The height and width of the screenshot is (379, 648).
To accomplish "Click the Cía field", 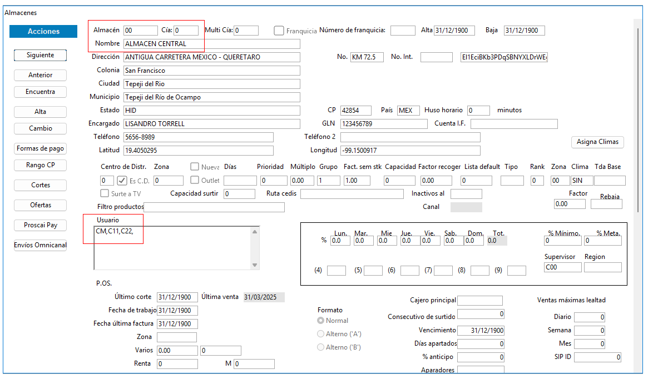I will click(x=186, y=31).
